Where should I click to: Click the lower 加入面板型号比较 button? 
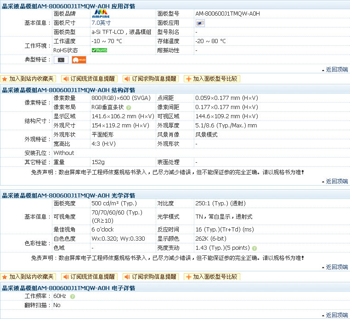(212, 277)
